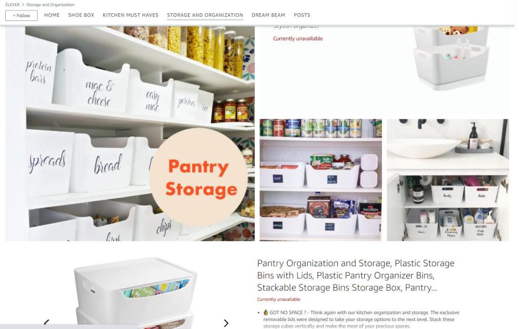Open the stacked white bins product image

451,58
